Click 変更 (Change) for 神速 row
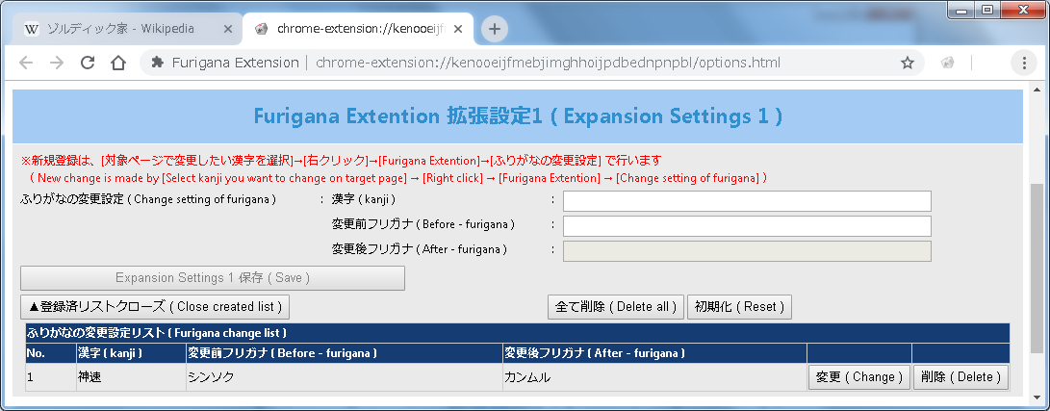 859,377
